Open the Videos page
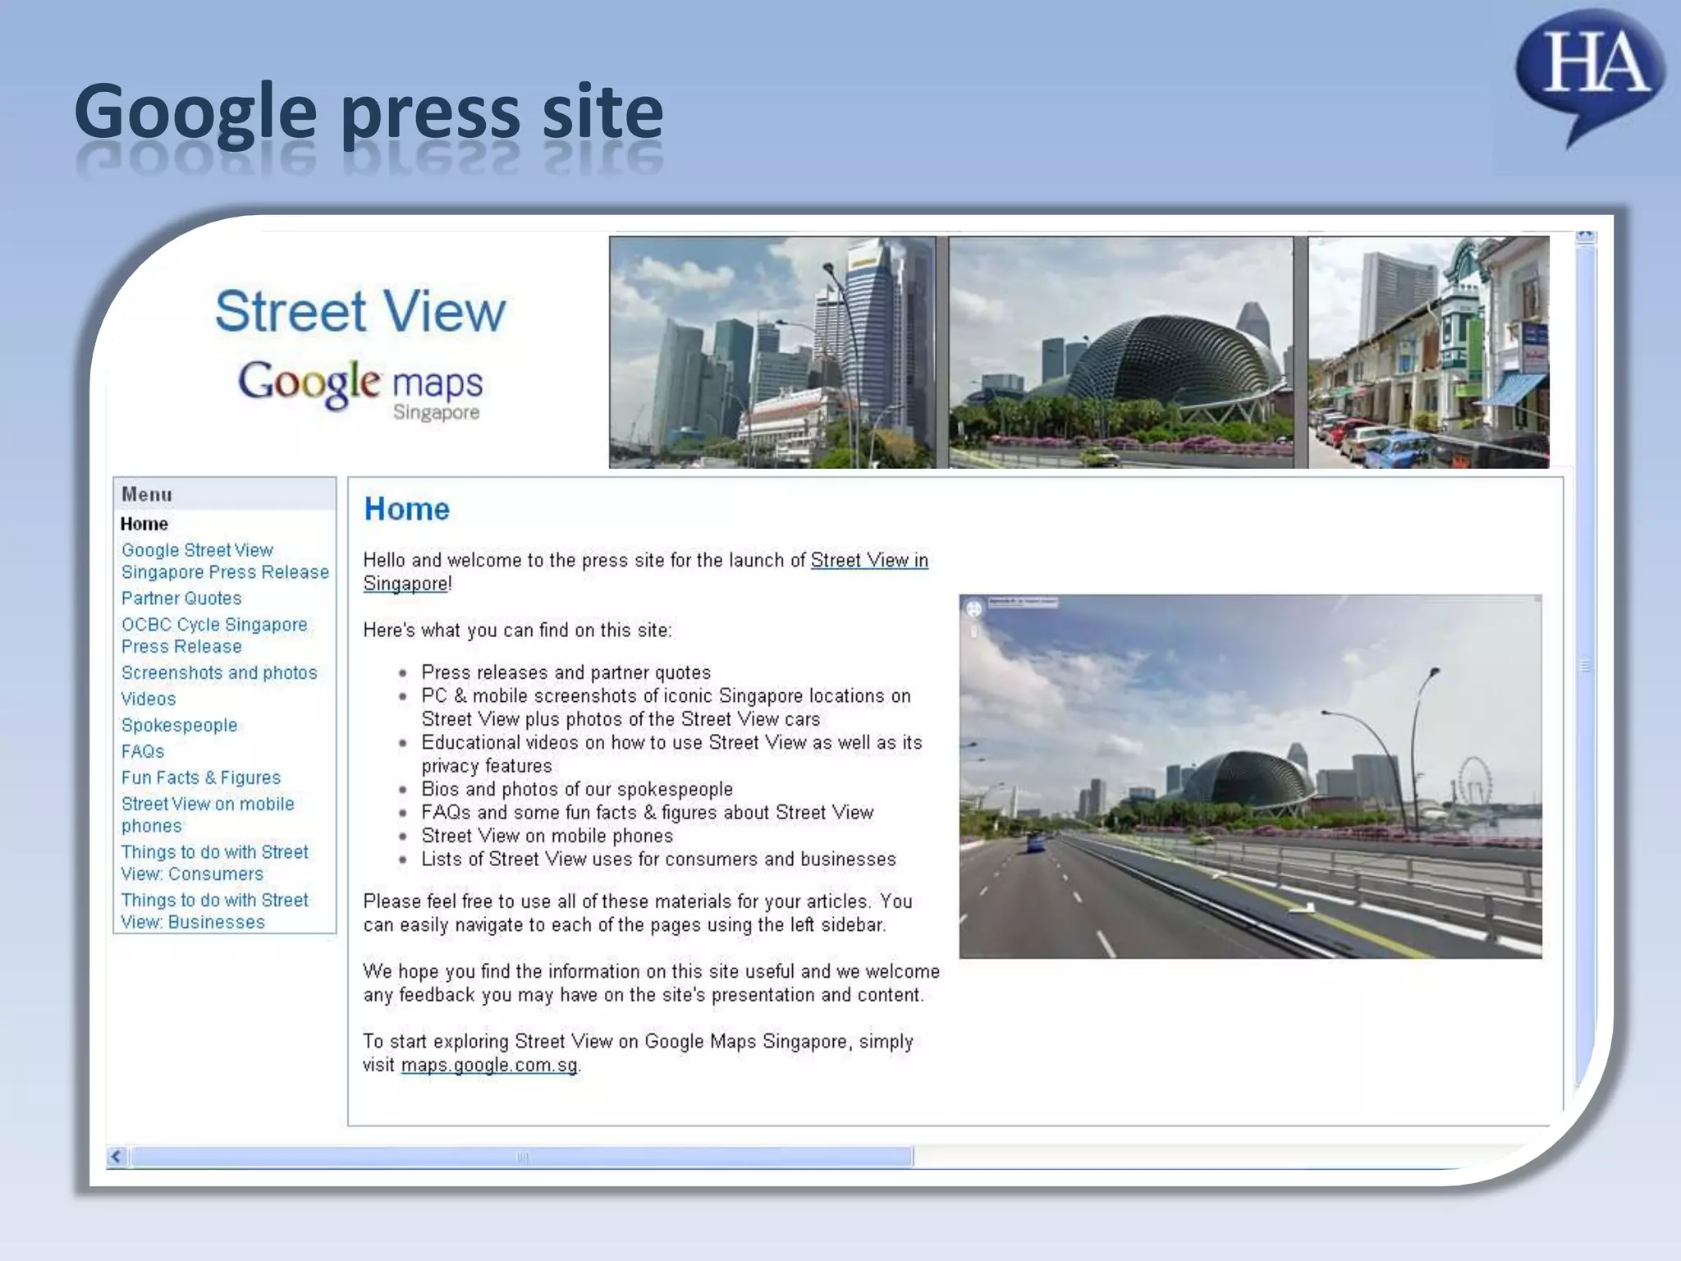The image size is (1681, 1261). tap(149, 699)
